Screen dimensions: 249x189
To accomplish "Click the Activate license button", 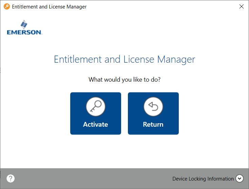I will pyautogui.click(x=96, y=113).
